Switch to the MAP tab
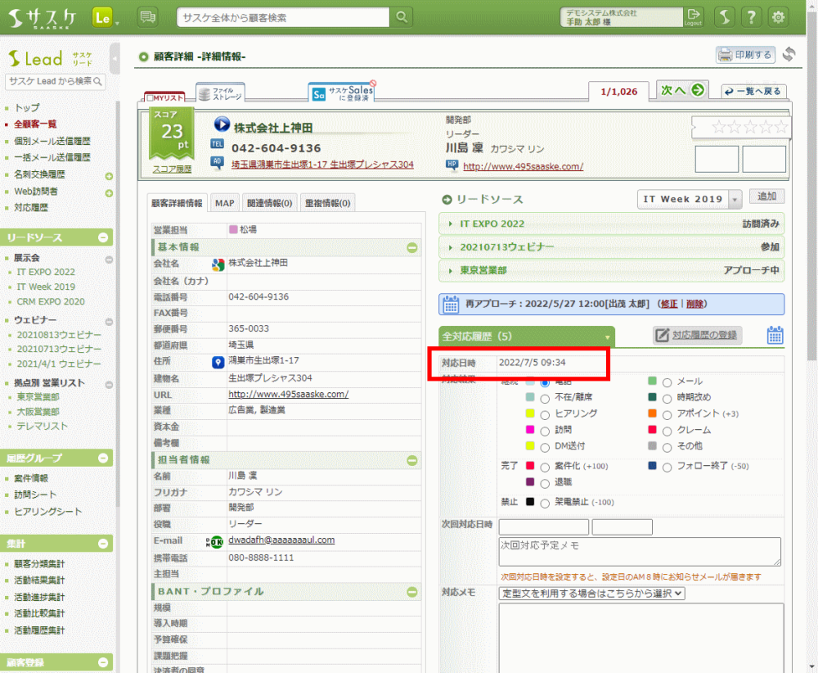Viewport: 818px width, 673px height. tap(224, 203)
